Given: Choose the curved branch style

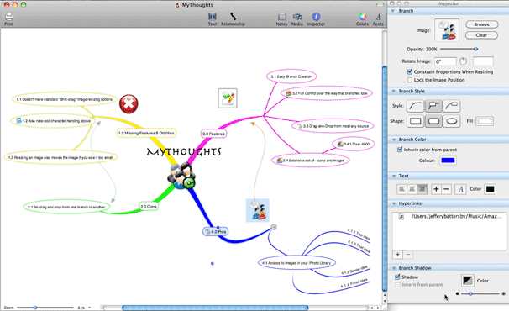Looking at the screenshot, I should [416, 106].
